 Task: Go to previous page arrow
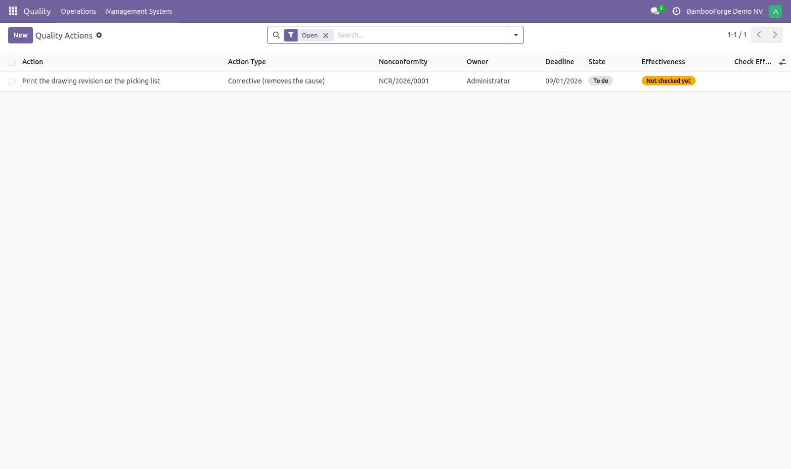click(x=759, y=35)
